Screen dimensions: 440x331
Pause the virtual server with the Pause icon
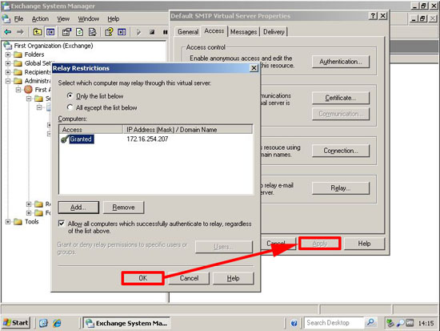[x=165, y=32]
